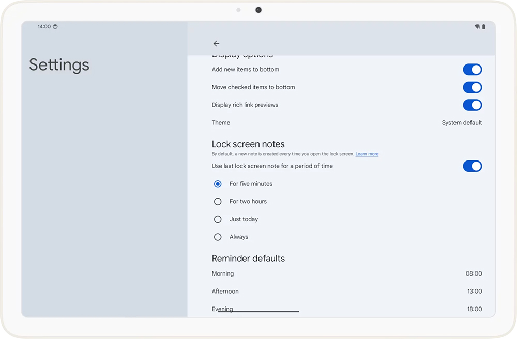Toggle Add new items to bottom switch
Image resolution: width=517 pixels, height=339 pixels.
(472, 70)
